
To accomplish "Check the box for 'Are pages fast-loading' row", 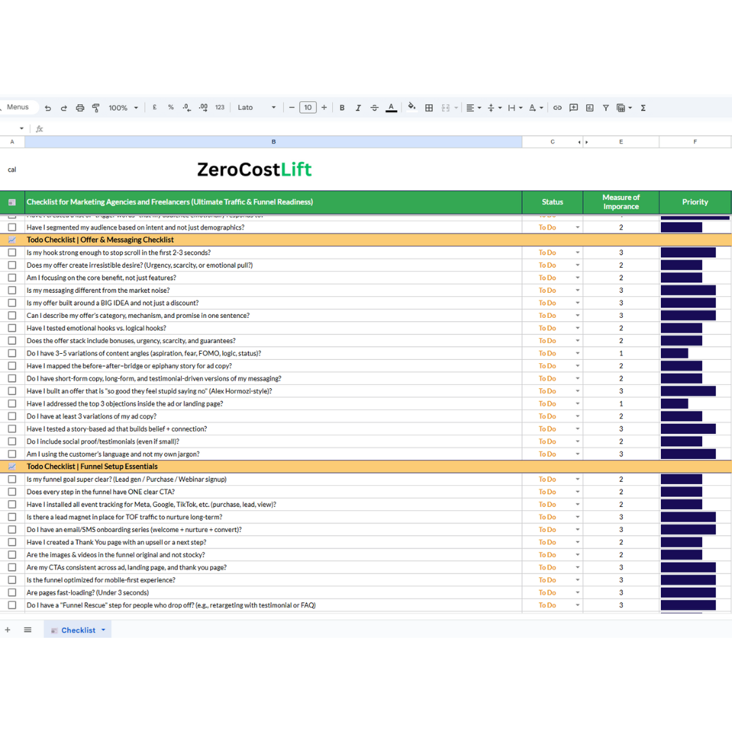I will [12, 592].
